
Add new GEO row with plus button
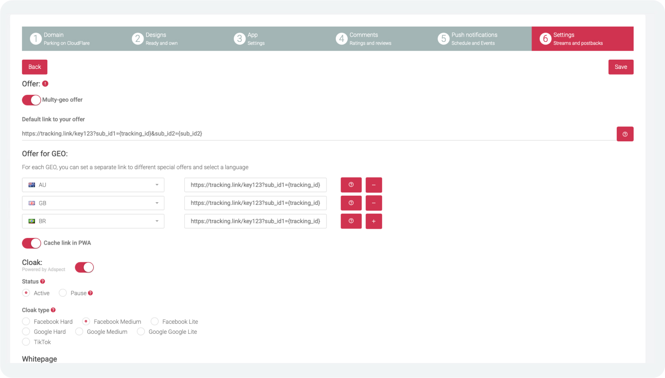[x=373, y=221]
